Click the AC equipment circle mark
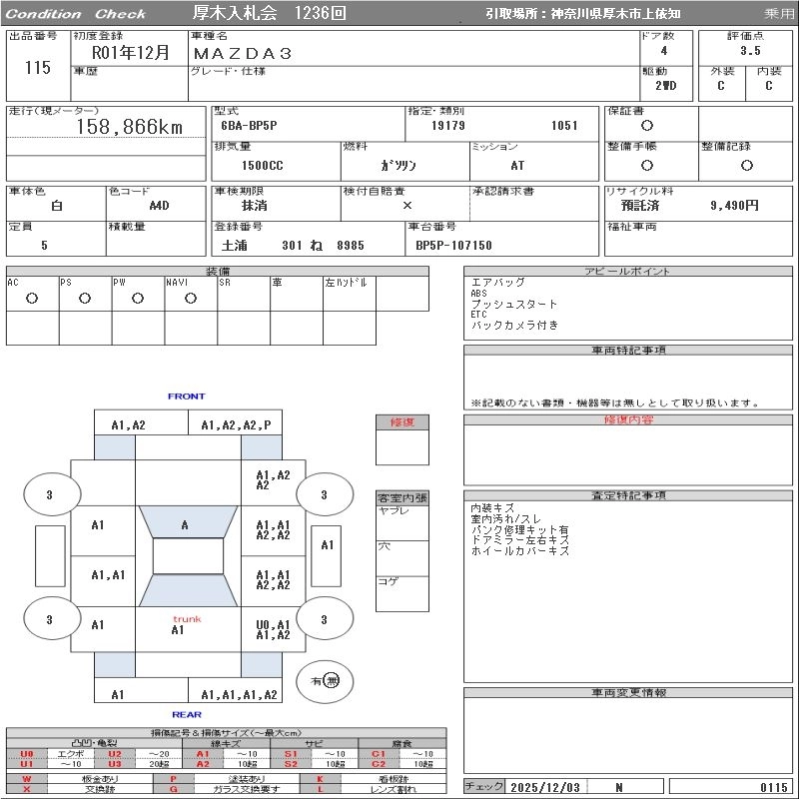799x799 pixels. point(32,298)
